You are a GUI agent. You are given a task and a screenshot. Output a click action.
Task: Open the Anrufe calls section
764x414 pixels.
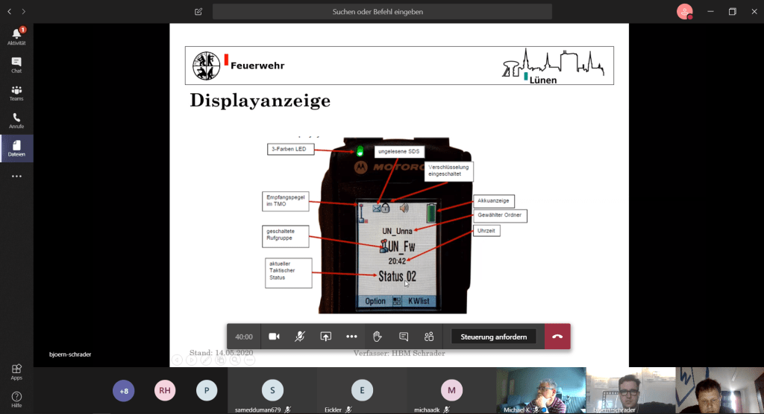click(x=16, y=121)
